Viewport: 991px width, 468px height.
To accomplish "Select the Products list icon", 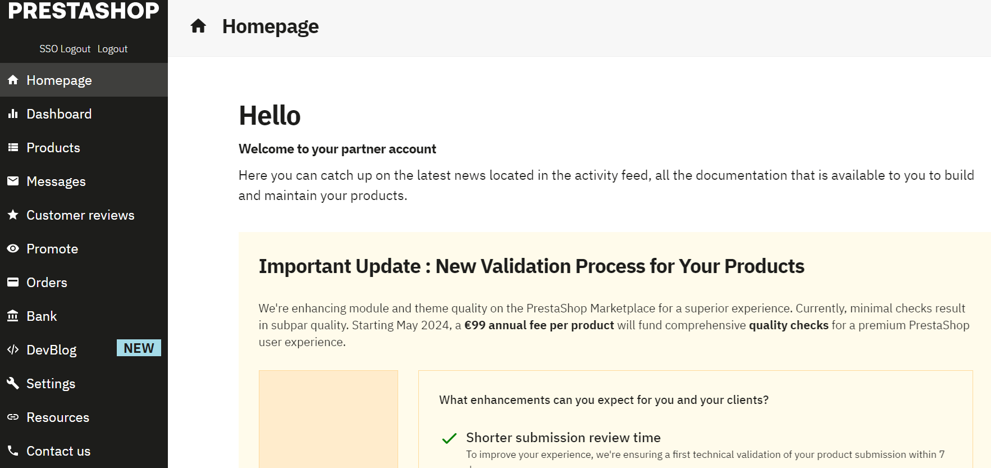I will pos(13,147).
